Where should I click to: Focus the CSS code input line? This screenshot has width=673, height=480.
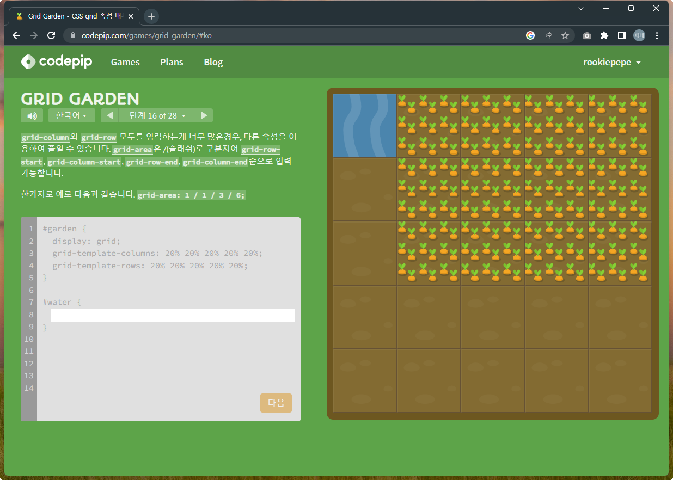173,315
